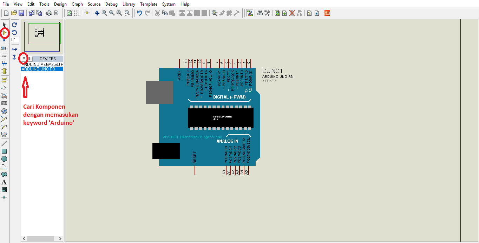Click the rotation angle field
Viewport: 479px width, 243px height.
click(x=15, y=40)
